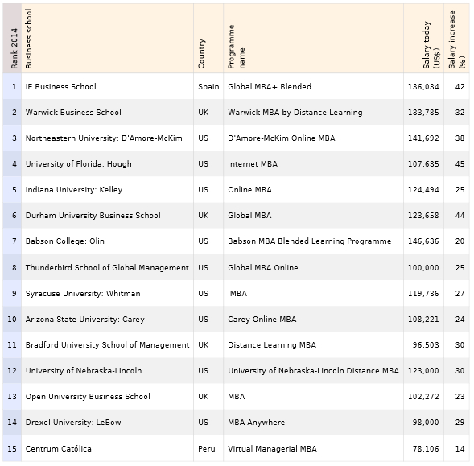This screenshot has width=474, height=466.
Task: Select the Carey Online MBA programme cell
Action: (x=313, y=319)
